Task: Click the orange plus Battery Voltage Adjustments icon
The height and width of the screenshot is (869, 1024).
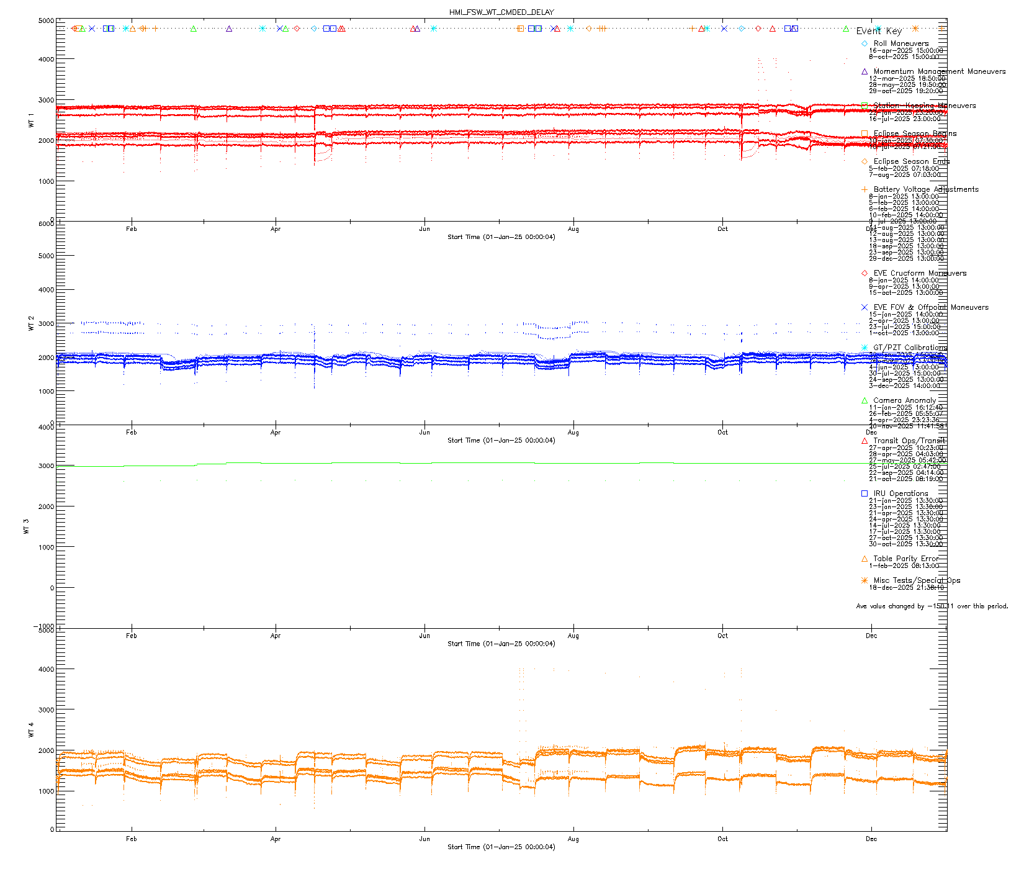Action: (x=865, y=190)
